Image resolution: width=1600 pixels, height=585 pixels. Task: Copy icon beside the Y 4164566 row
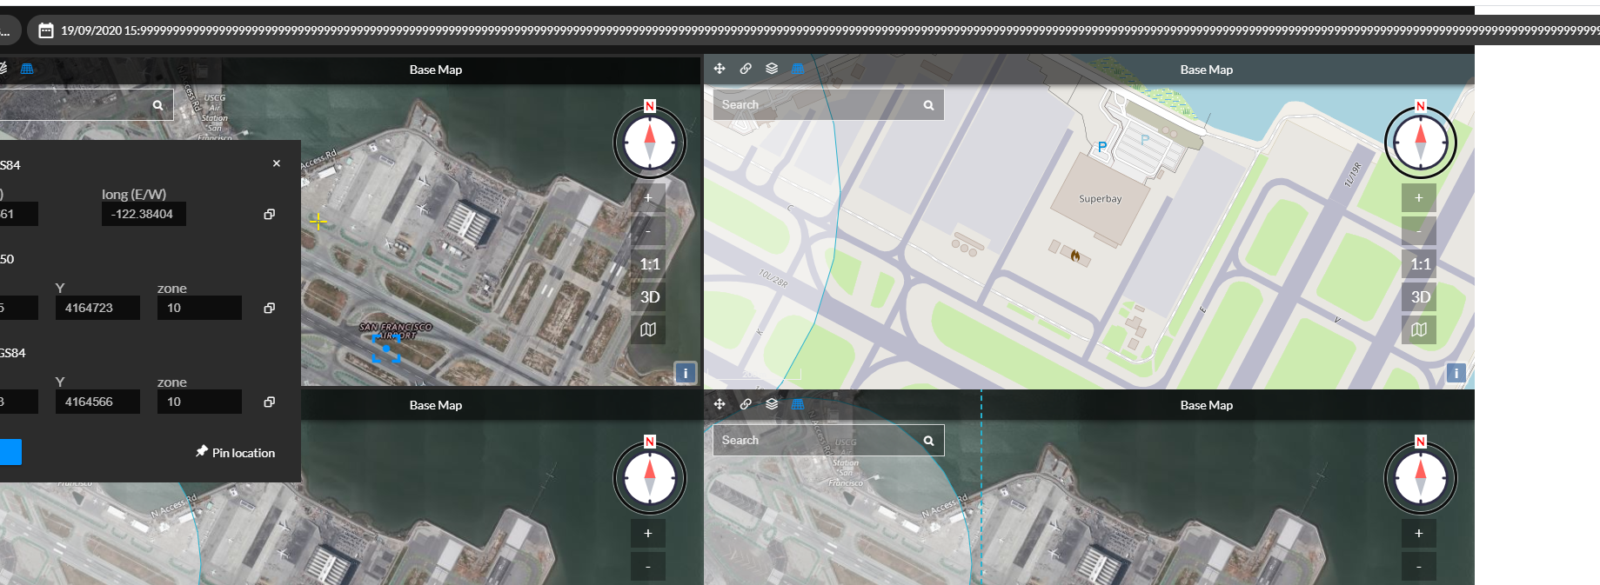pos(270,402)
